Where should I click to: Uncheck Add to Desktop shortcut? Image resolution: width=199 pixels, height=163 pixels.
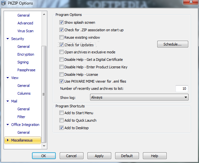point(61,128)
